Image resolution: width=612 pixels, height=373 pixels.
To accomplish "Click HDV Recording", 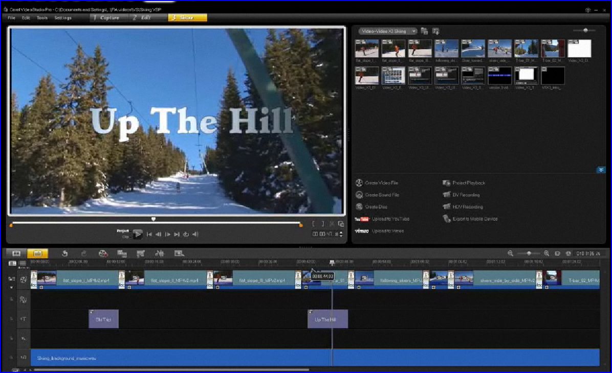I will coord(463,207).
